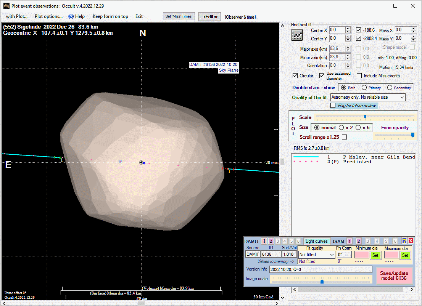This screenshot has height=306, width=422.
Task: Open the 'Plot options...' menu
Action: (x=48, y=16)
